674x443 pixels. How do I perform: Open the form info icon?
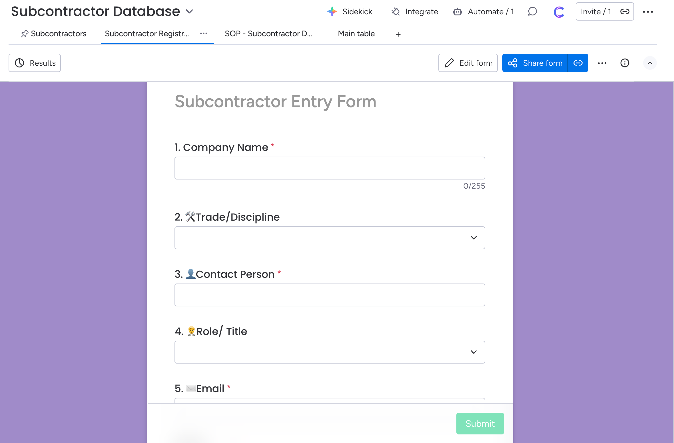625,63
